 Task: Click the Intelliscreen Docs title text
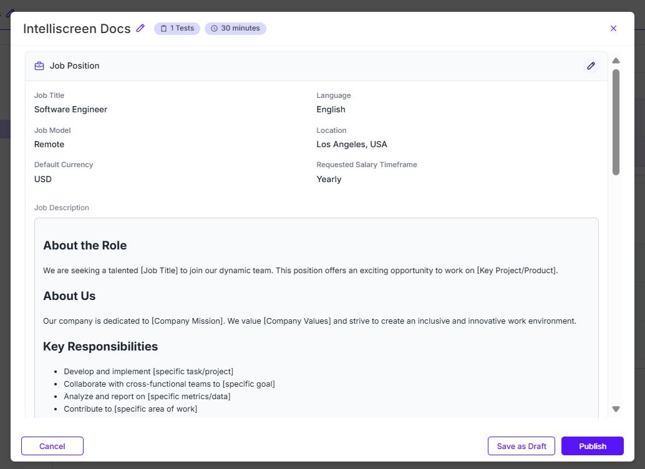pyautogui.click(x=77, y=29)
